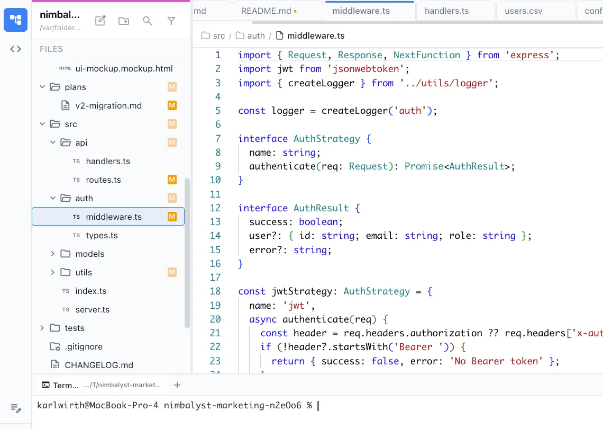Add a new terminal with plus icon
This screenshot has width=603, height=429.
(177, 385)
